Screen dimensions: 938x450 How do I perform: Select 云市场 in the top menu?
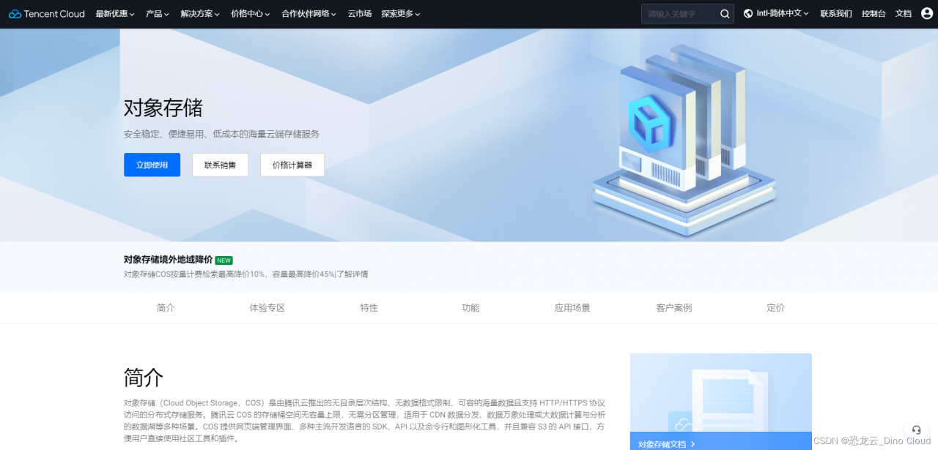[x=359, y=13]
